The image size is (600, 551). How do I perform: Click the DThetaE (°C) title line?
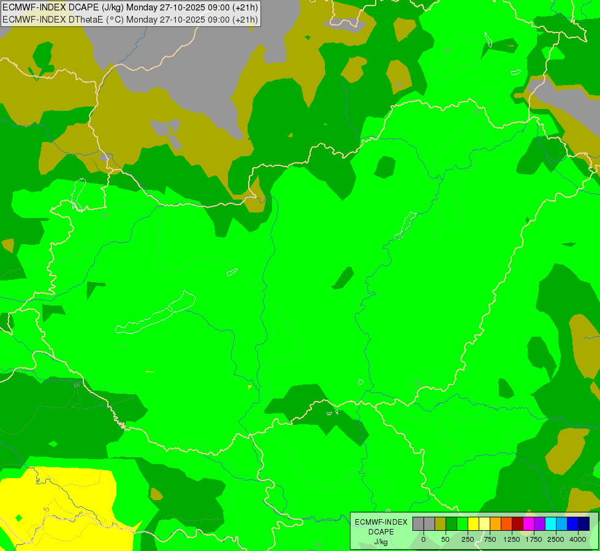pos(130,20)
